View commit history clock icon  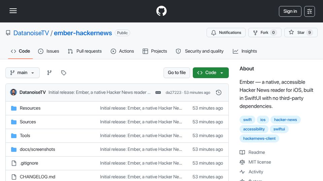pyautogui.click(x=219, y=93)
